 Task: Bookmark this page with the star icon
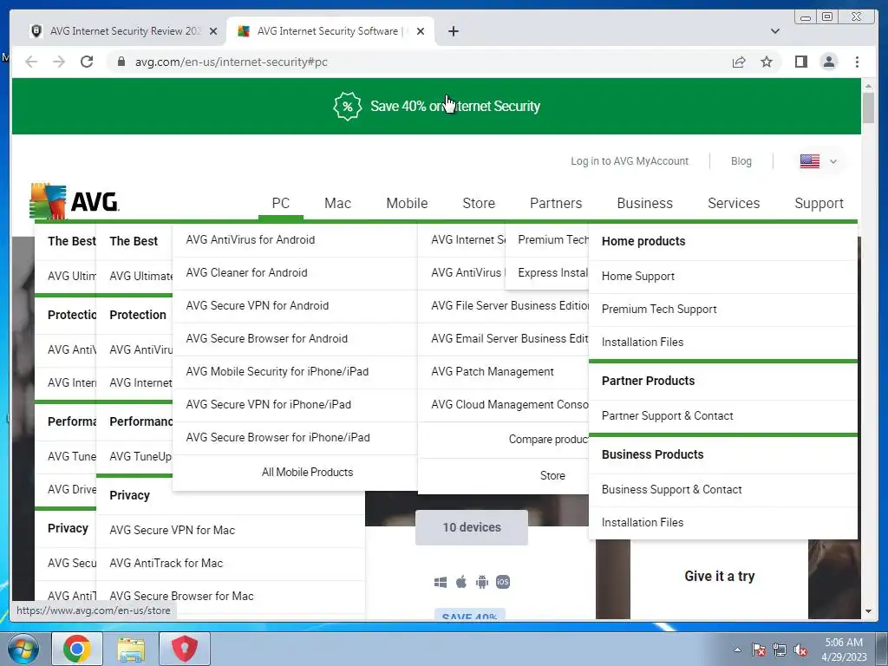click(x=767, y=62)
